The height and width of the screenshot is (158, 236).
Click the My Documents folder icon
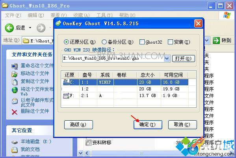click(15, 150)
